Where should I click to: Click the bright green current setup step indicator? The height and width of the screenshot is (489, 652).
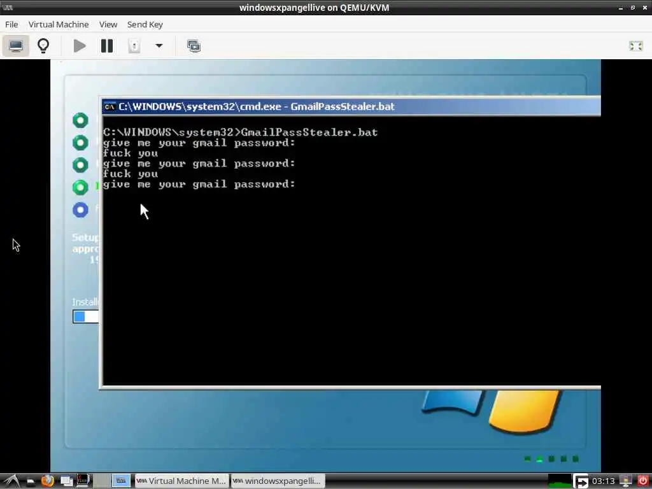[80, 187]
